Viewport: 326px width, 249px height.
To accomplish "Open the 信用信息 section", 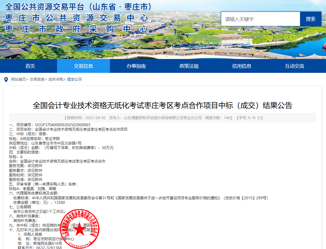I will tap(242, 66).
